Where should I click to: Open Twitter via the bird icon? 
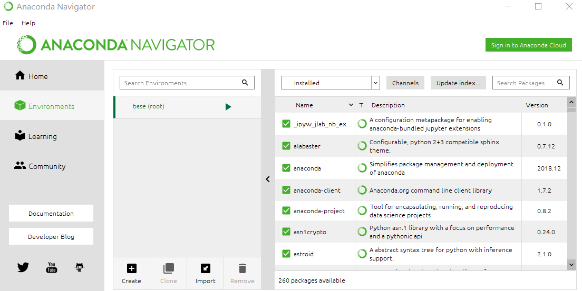[23, 267]
